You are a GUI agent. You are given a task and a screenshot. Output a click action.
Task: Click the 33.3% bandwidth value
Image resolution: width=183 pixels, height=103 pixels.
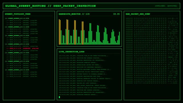coord(116,14)
